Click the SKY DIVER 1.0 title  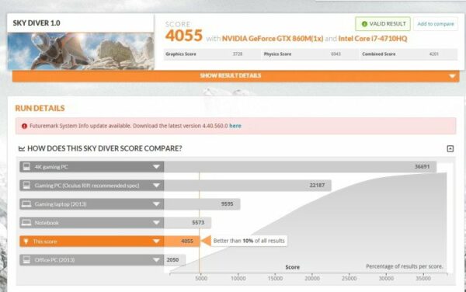[37, 23]
